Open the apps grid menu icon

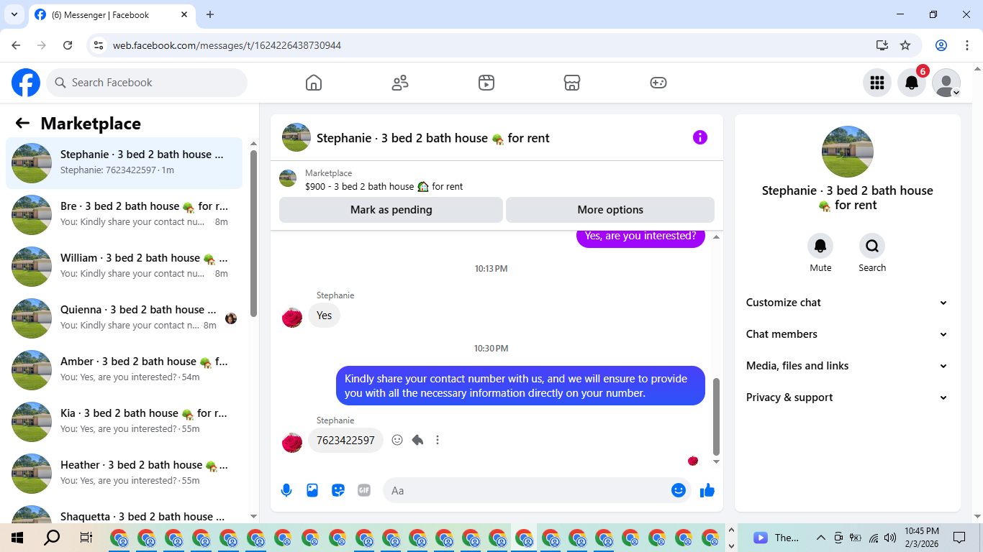click(877, 83)
